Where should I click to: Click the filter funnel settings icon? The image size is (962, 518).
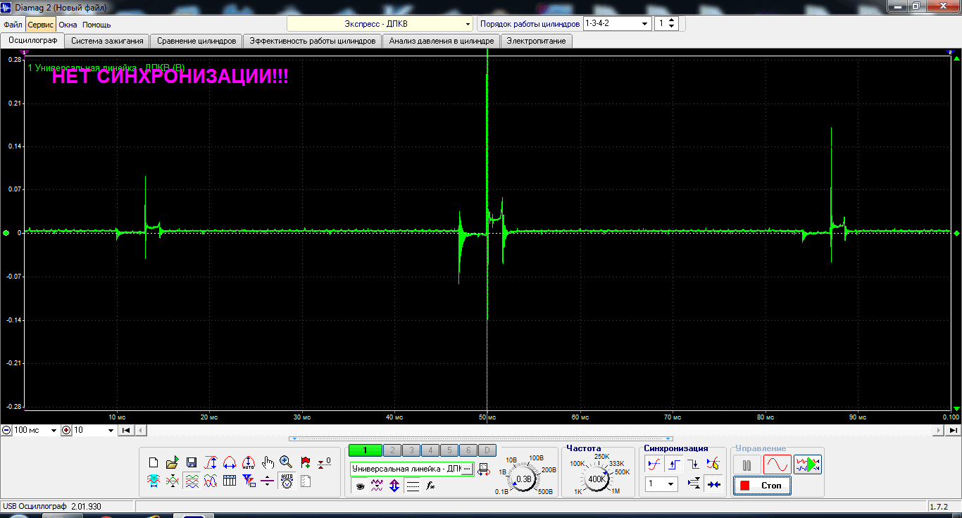point(248,481)
